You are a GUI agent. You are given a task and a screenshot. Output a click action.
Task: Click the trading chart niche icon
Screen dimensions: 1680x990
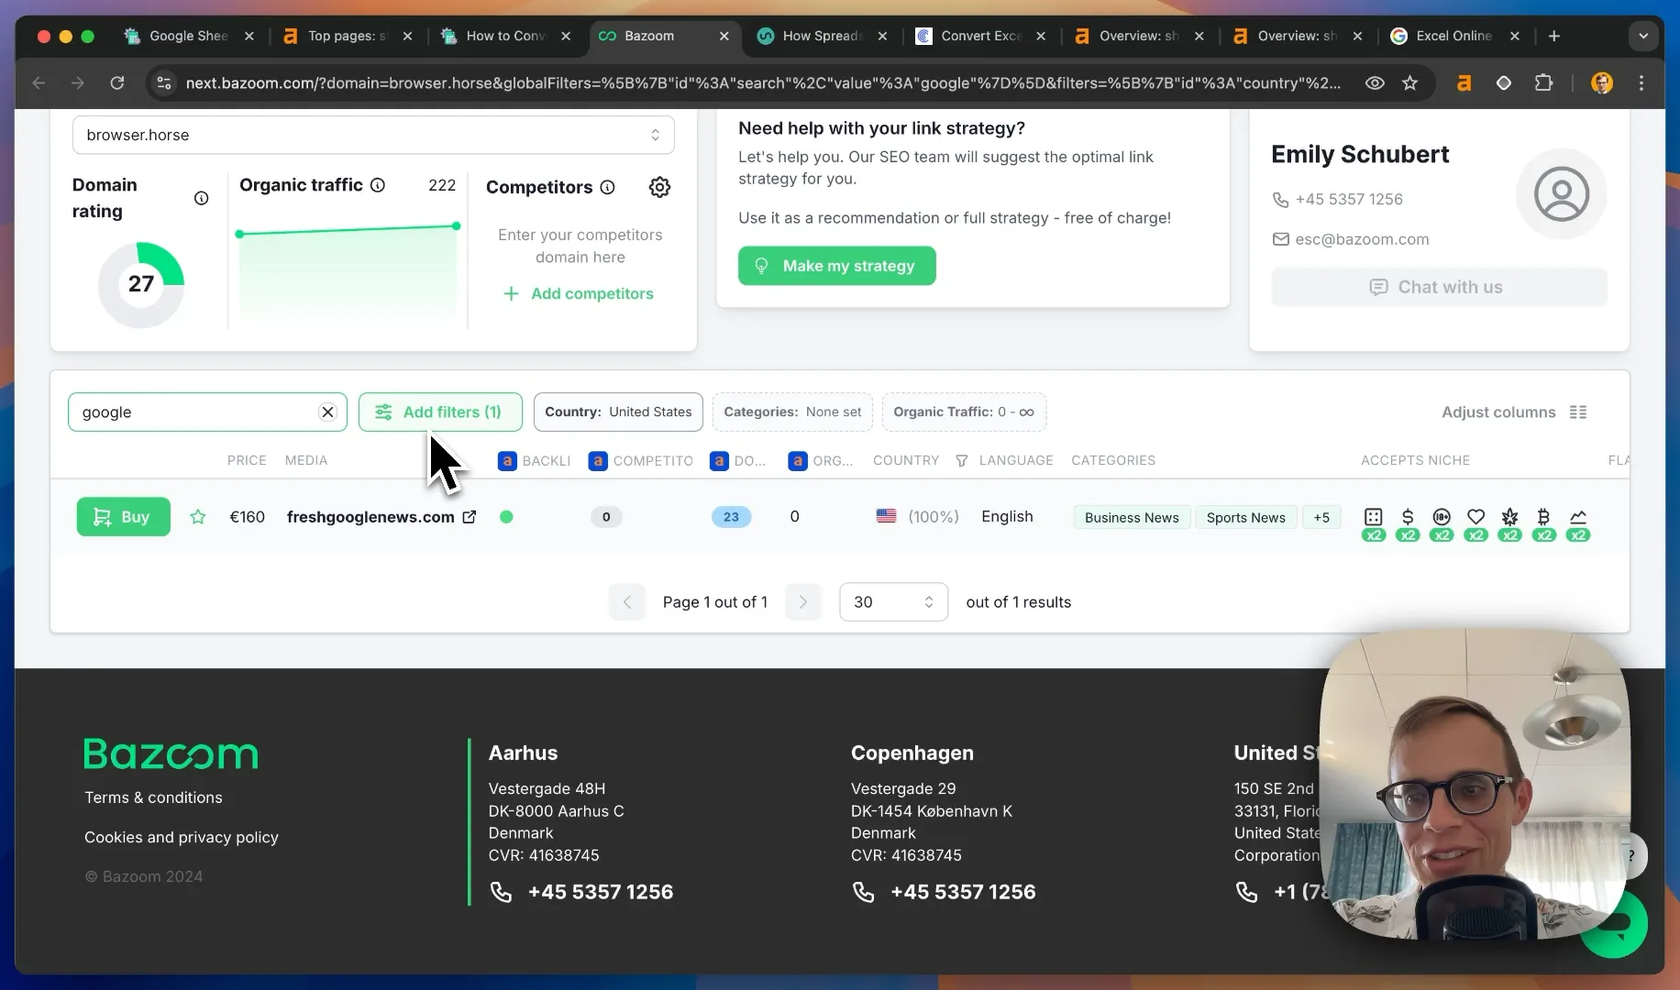pyautogui.click(x=1578, y=517)
